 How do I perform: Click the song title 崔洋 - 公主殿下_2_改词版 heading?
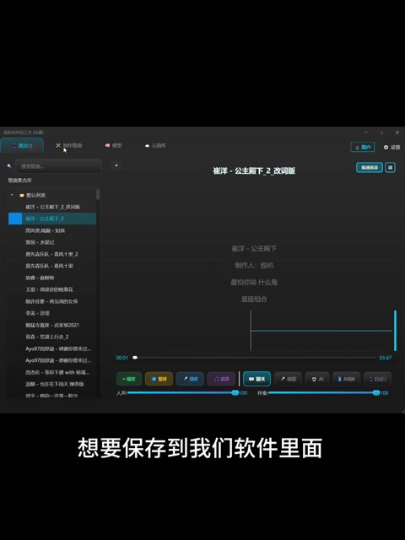click(x=254, y=170)
